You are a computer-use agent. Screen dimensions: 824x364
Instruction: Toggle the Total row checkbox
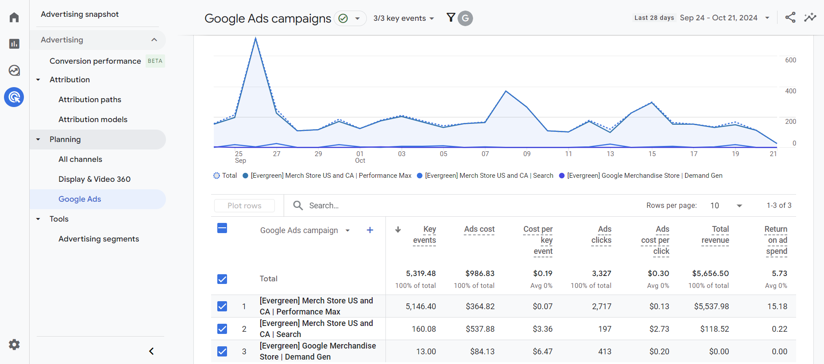point(222,279)
